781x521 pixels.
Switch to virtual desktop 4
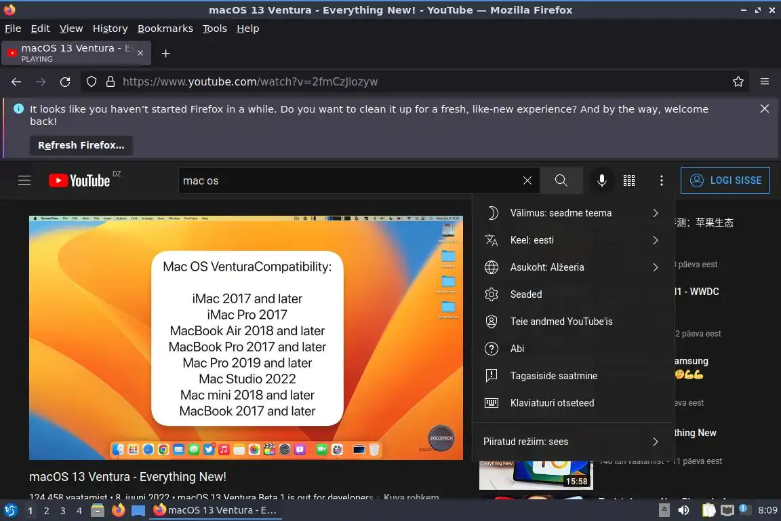click(x=79, y=511)
